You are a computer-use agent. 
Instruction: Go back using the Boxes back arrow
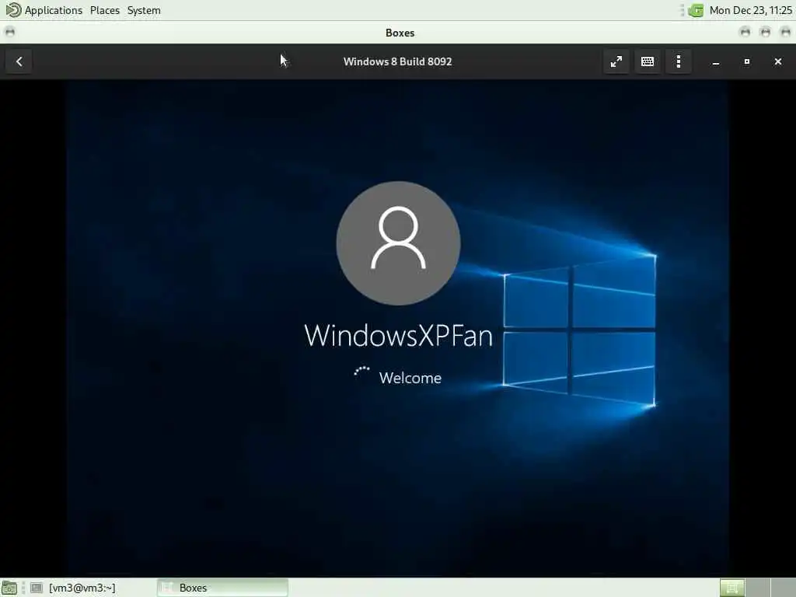click(x=19, y=61)
